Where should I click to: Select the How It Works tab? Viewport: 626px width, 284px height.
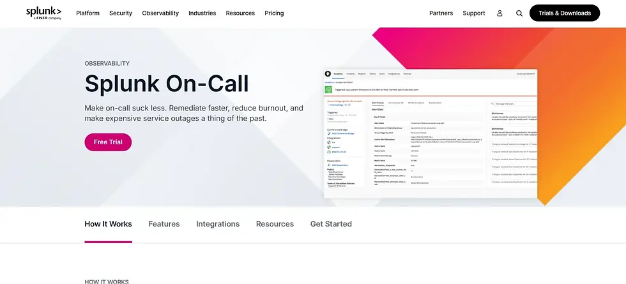(x=108, y=224)
